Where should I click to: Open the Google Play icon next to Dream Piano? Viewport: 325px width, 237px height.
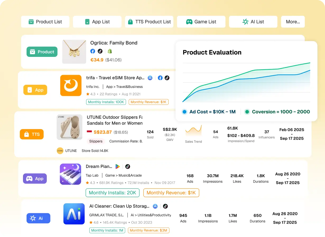(x=117, y=166)
